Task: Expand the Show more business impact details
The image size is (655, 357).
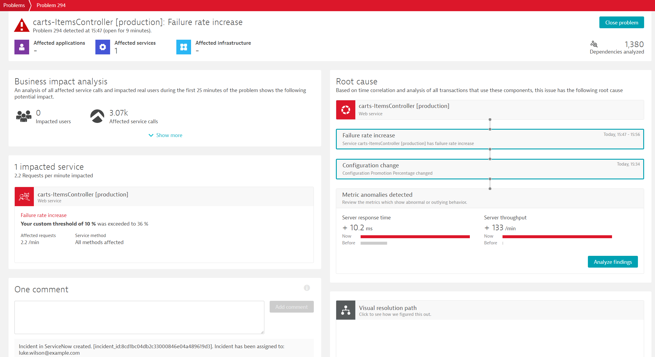Action: (x=166, y=135)
